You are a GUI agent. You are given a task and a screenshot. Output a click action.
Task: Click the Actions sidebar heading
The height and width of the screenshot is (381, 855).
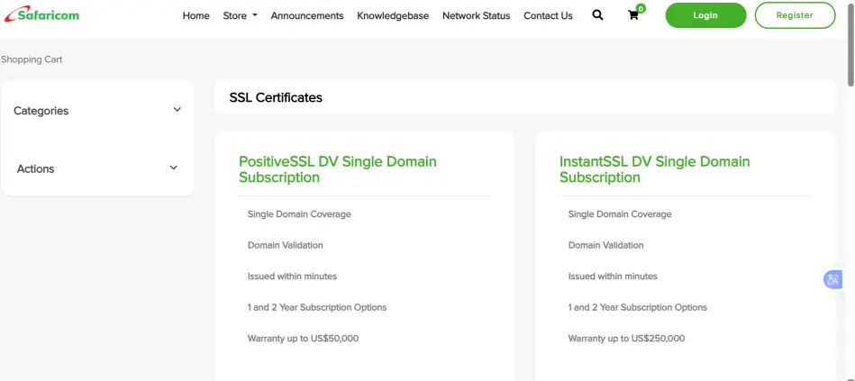pyautogui.click(x=35, y=169)
